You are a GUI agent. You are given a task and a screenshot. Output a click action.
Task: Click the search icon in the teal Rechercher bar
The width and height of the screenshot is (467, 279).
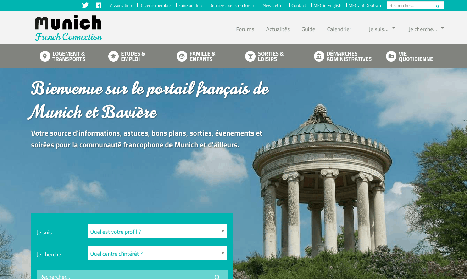pyautogui.click(x=217, y=277)
